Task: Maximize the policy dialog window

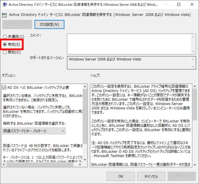Action: pos(179,4)
